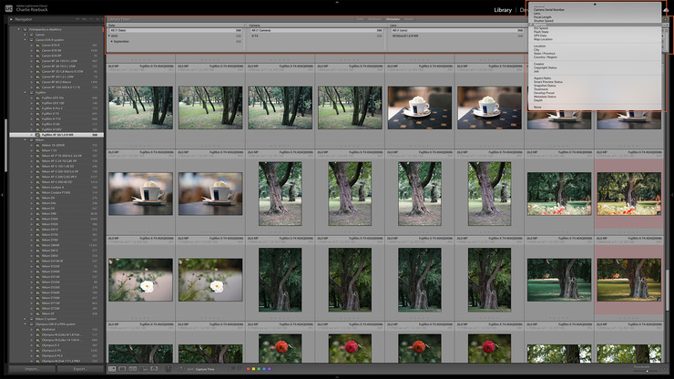Open People view from toolbar
674x379 pixels.
point(154,369)
